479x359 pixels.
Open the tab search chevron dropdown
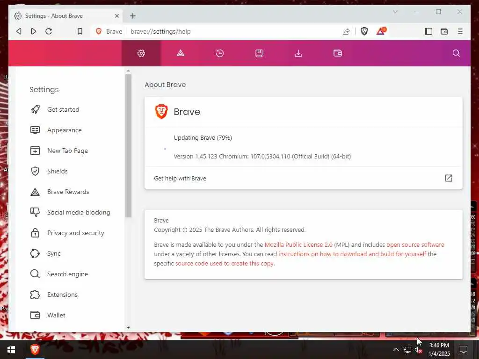(x=395, y=12)
